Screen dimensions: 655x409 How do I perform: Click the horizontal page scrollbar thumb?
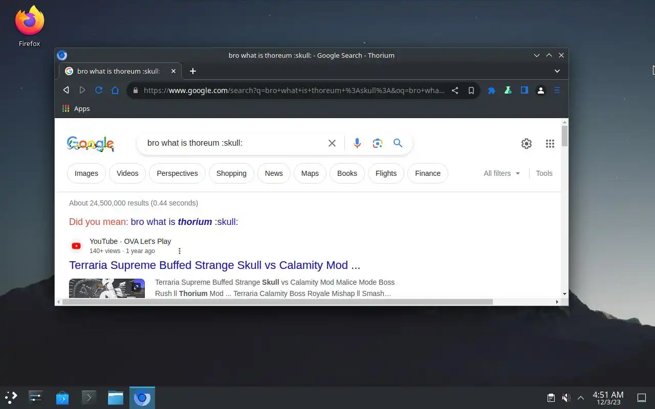click(277, 302)
